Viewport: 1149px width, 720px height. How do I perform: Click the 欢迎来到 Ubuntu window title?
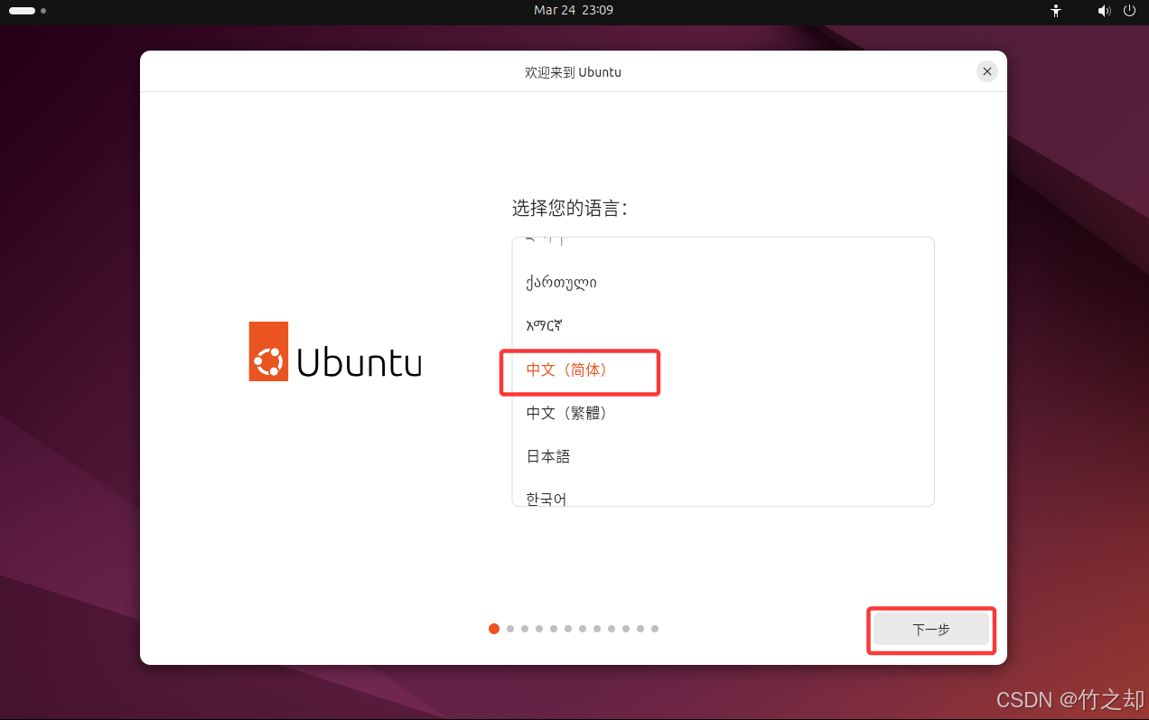click(x=573, y=72)
